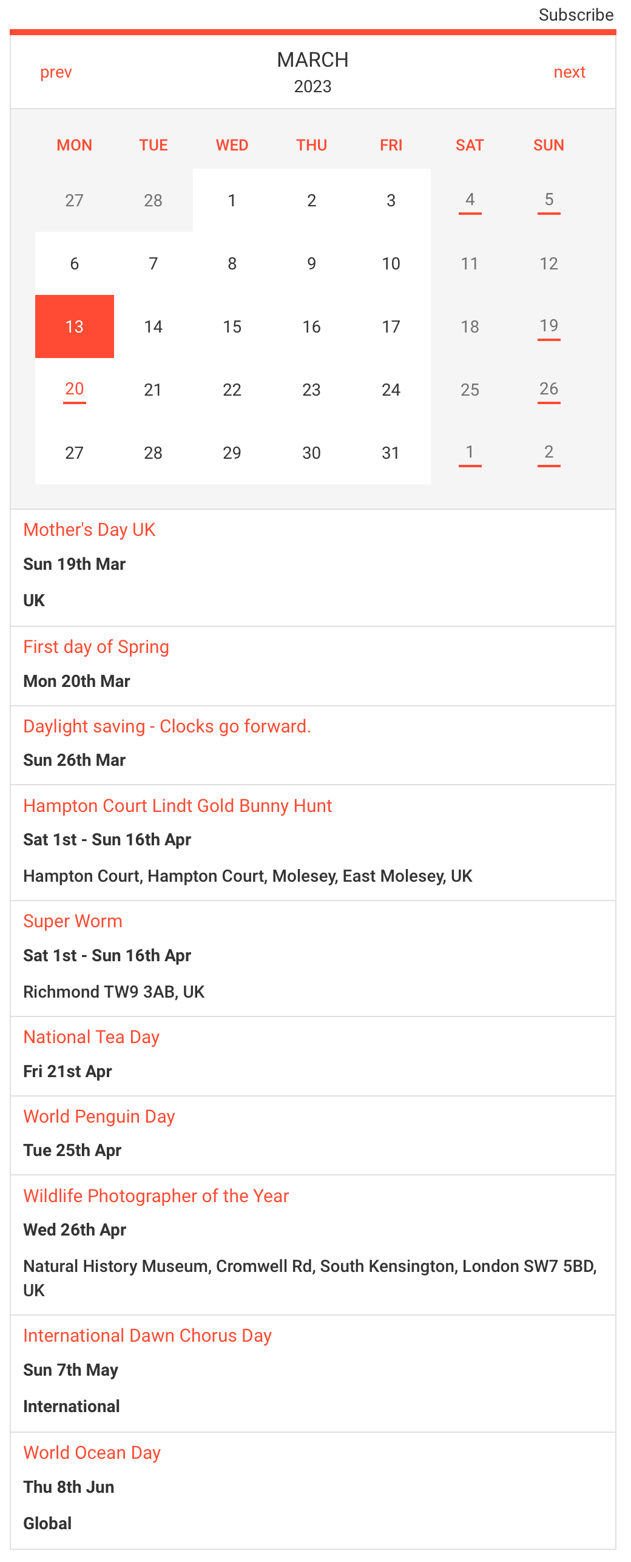View Hampton Court Lindt Gold Bunny Hunt

177,806
